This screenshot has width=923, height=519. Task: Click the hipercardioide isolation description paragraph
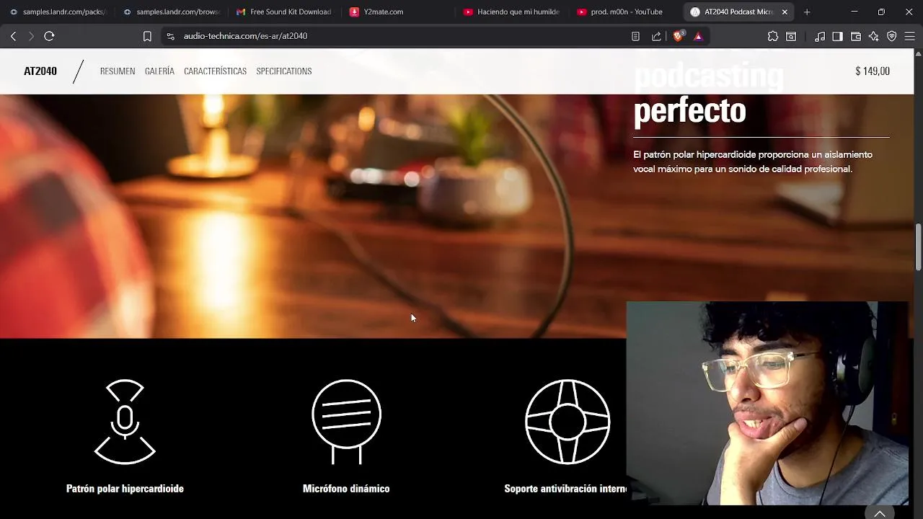pyautogui.click(x=753, y=161)
